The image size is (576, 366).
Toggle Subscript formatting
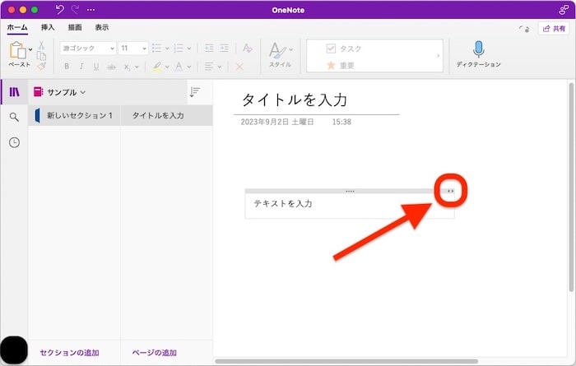pyautogui.click(x=127, y=67)
